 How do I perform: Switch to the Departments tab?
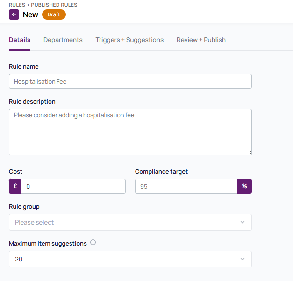pyautogui.click(x=63, y=40)
